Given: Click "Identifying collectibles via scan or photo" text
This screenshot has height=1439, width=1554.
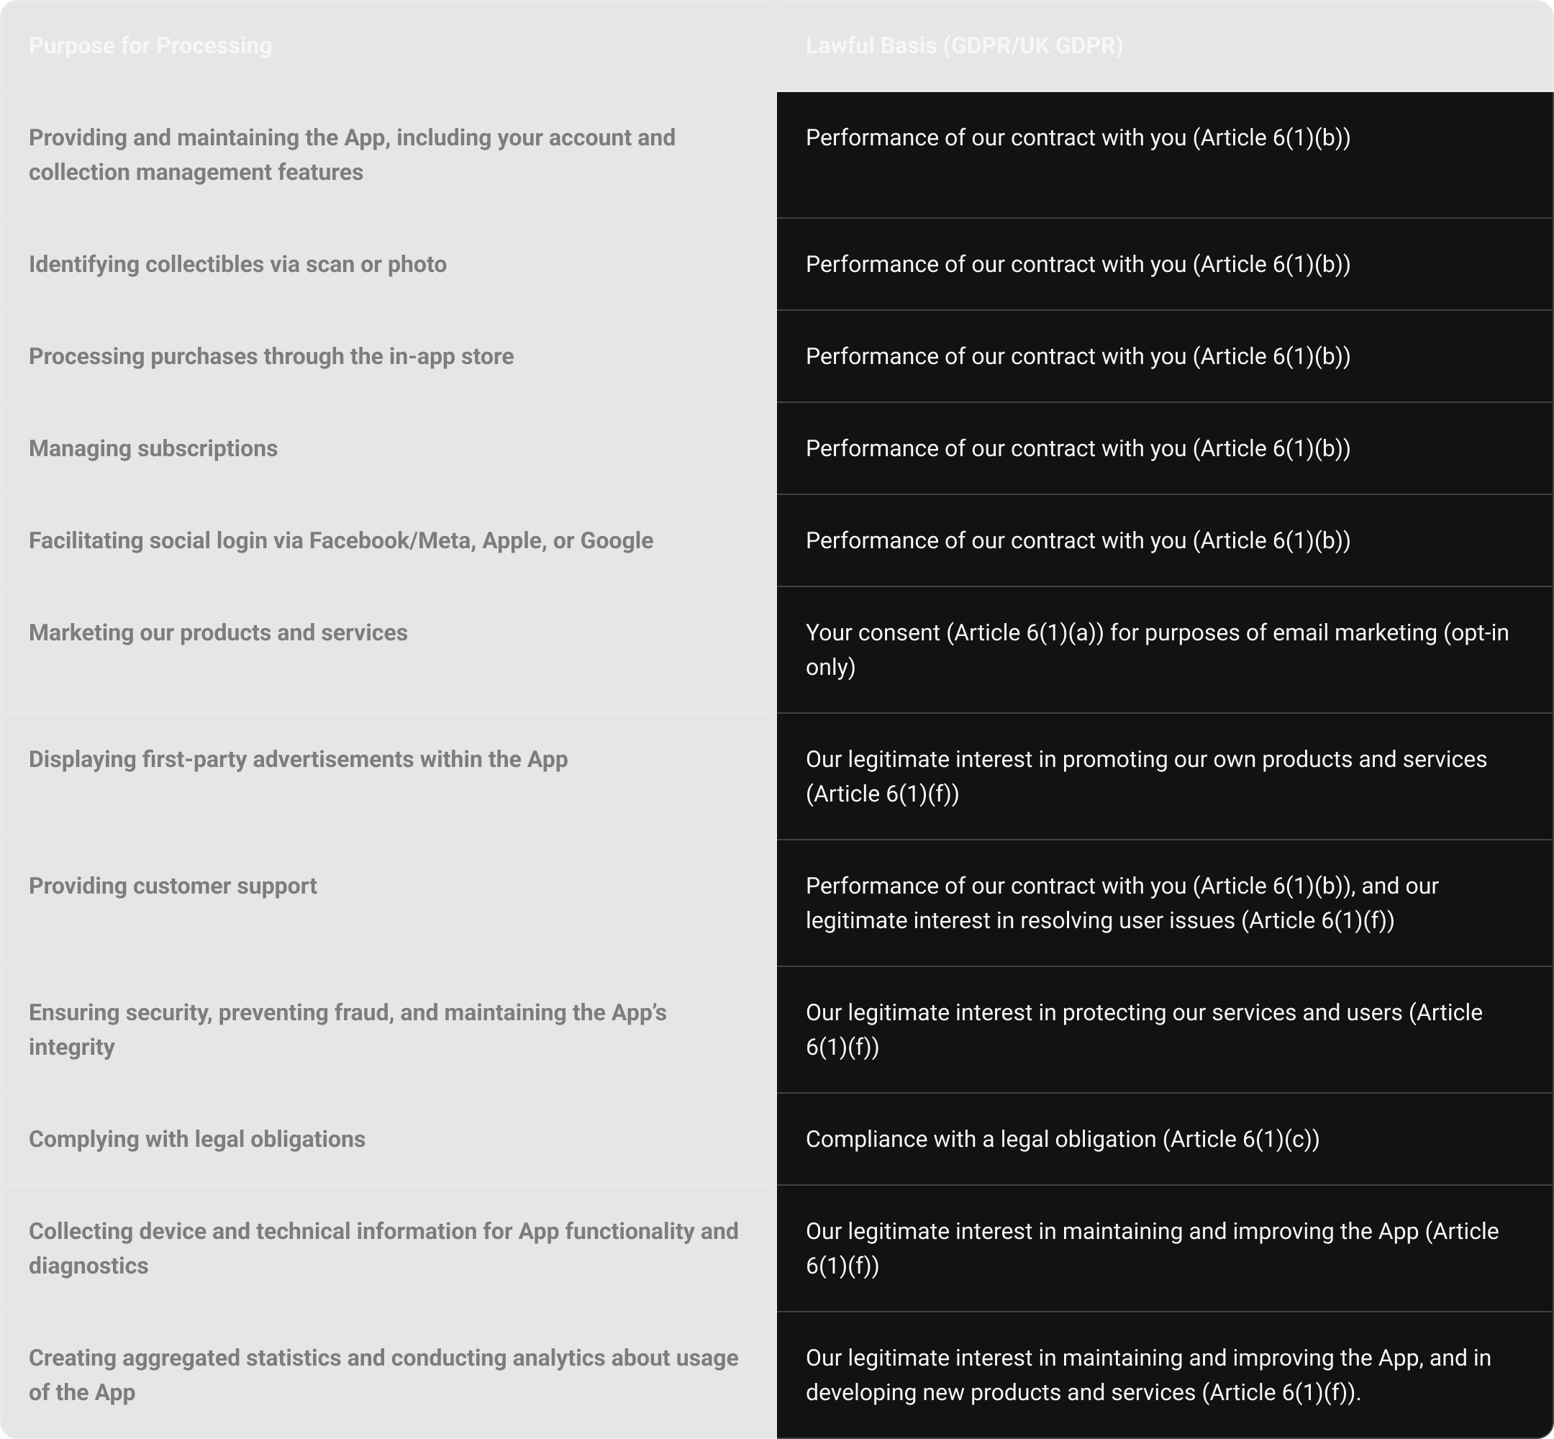Looking at the screenshot, I should [237, 265].
